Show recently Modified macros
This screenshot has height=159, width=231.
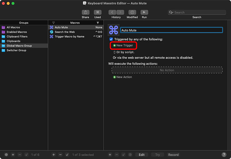[132, 12]
